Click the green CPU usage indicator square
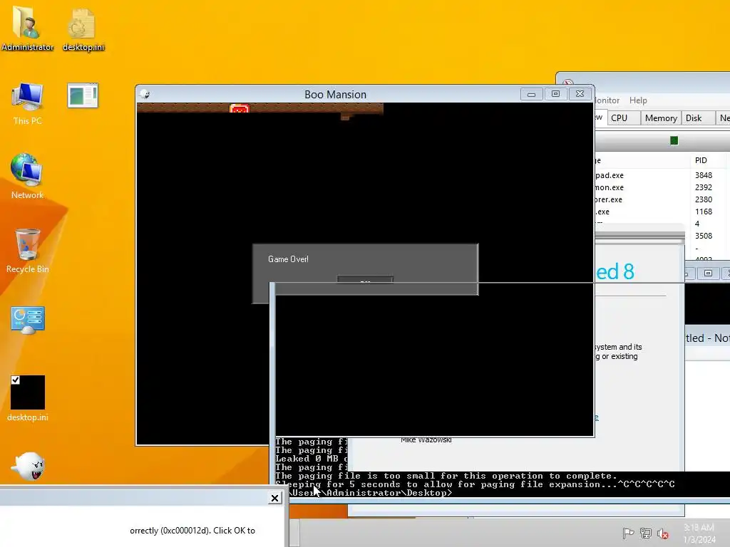 pos(674,140)
